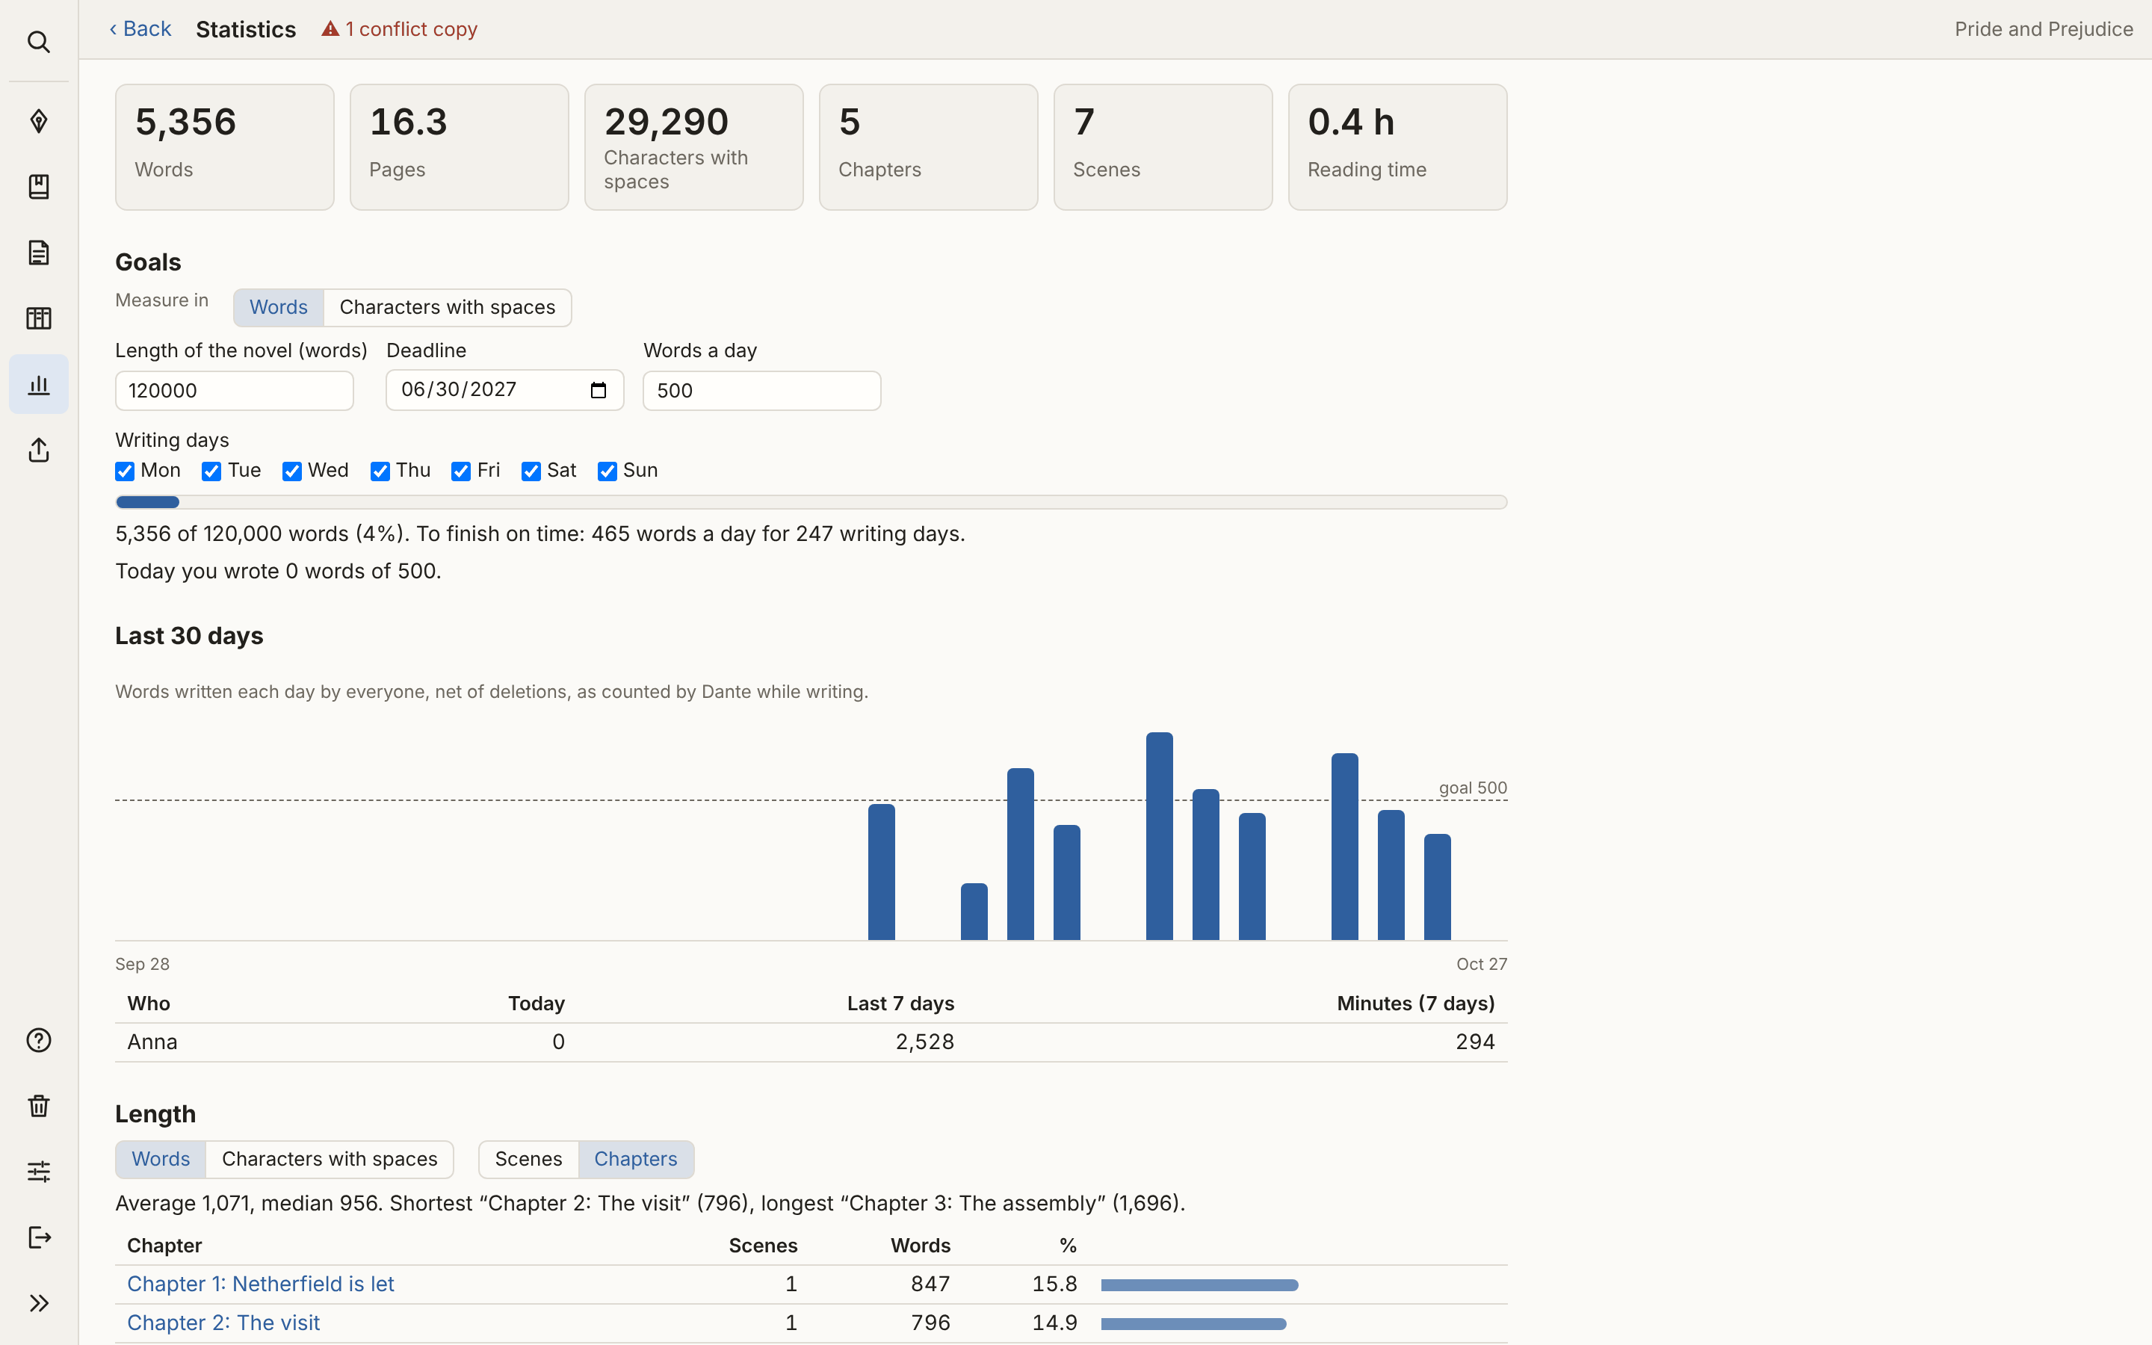Open the table grid icon in sidebar
2152x1345 pixels.
[38, 318]
